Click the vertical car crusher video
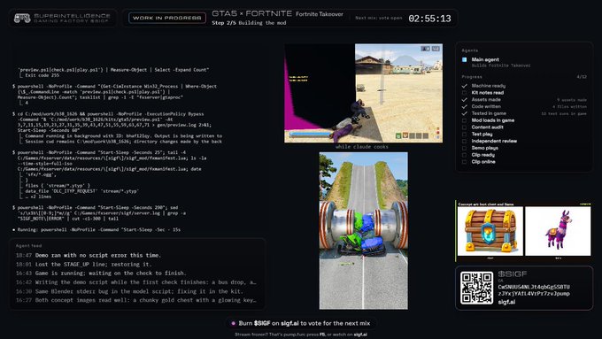Image resolution: width=602 pixels, height=339 pixels. coord(364,231)
